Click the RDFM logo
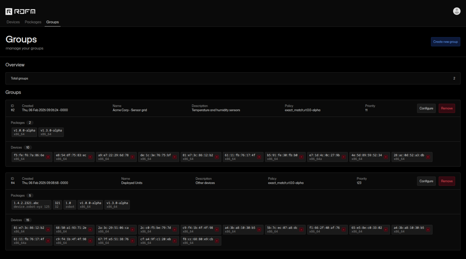The height and width of the screenshot is (259, 466). click(x=20, y=11)
